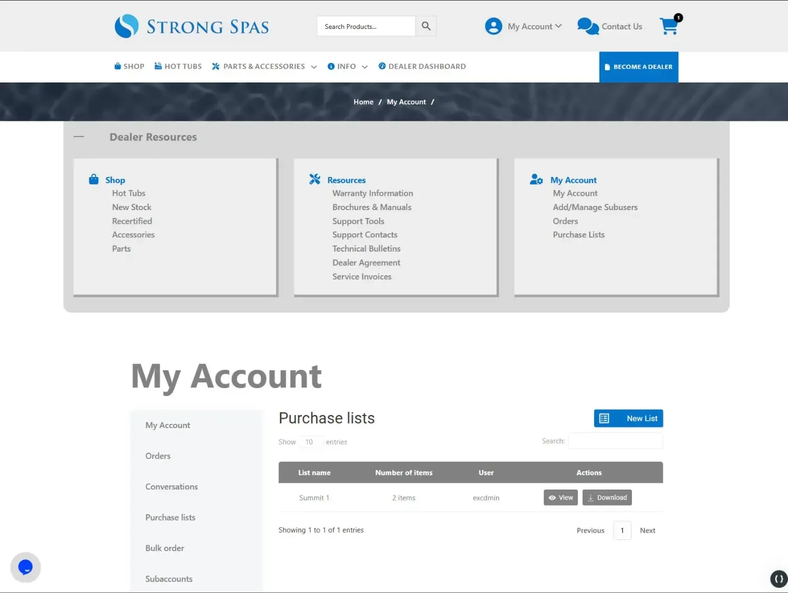This screenshot has width=788, height=593.
Task: Click the My Account user avatar icon
Action: [493, 26]
